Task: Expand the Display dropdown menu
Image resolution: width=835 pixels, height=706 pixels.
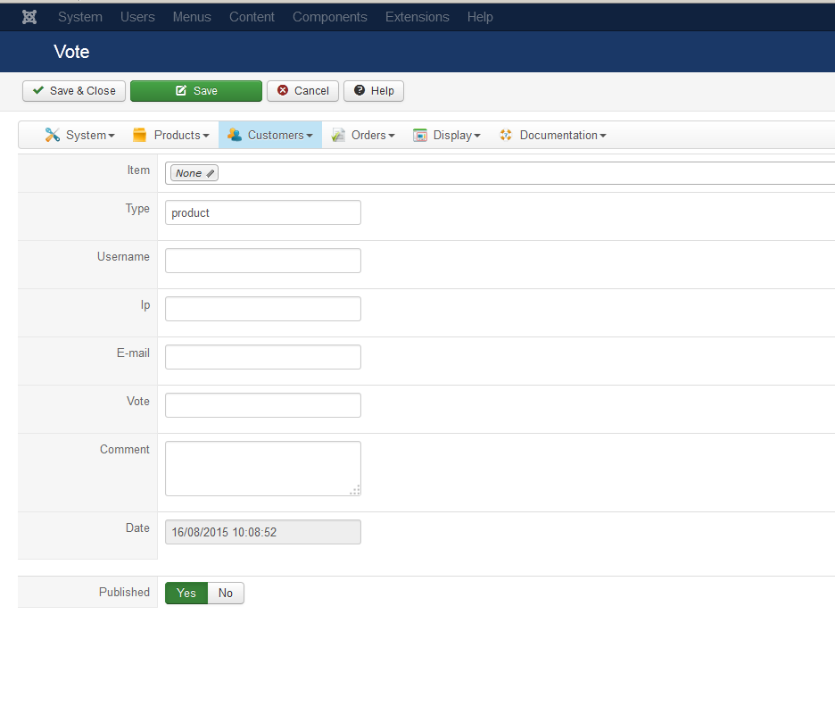Action: [x=457, y=135]
